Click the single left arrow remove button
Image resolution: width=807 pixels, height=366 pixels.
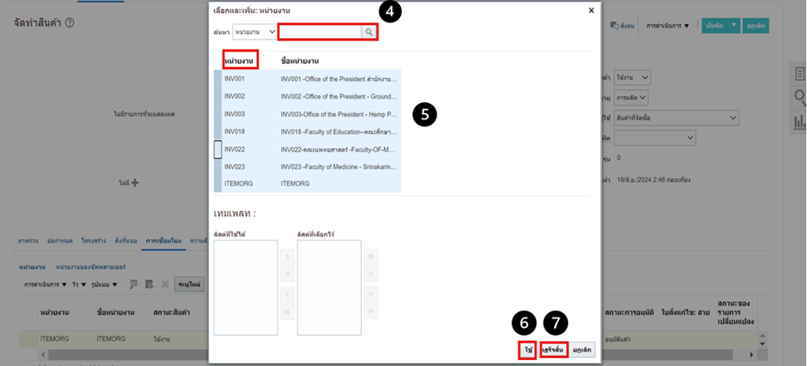(x=286, y=296)
